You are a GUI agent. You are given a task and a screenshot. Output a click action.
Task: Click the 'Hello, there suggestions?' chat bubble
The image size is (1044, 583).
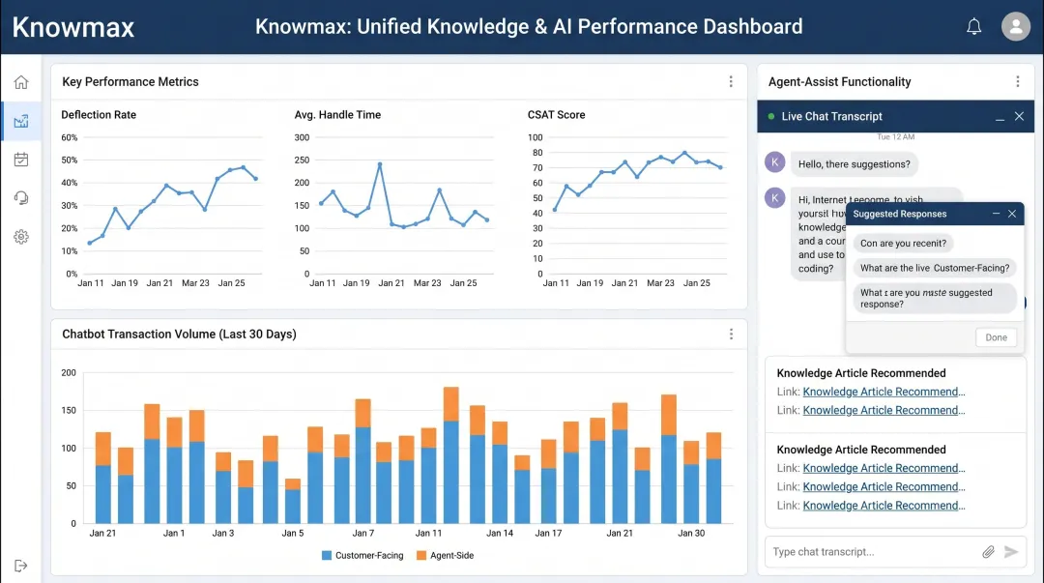click(x=854, y=164)
